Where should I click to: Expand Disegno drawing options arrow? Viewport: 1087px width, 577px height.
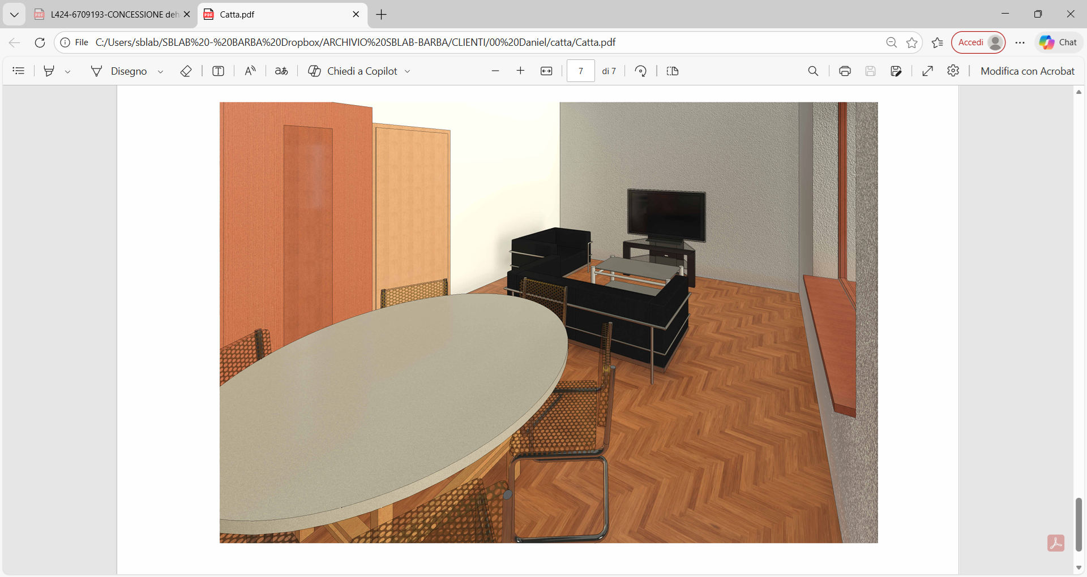[x=161, y=72]
